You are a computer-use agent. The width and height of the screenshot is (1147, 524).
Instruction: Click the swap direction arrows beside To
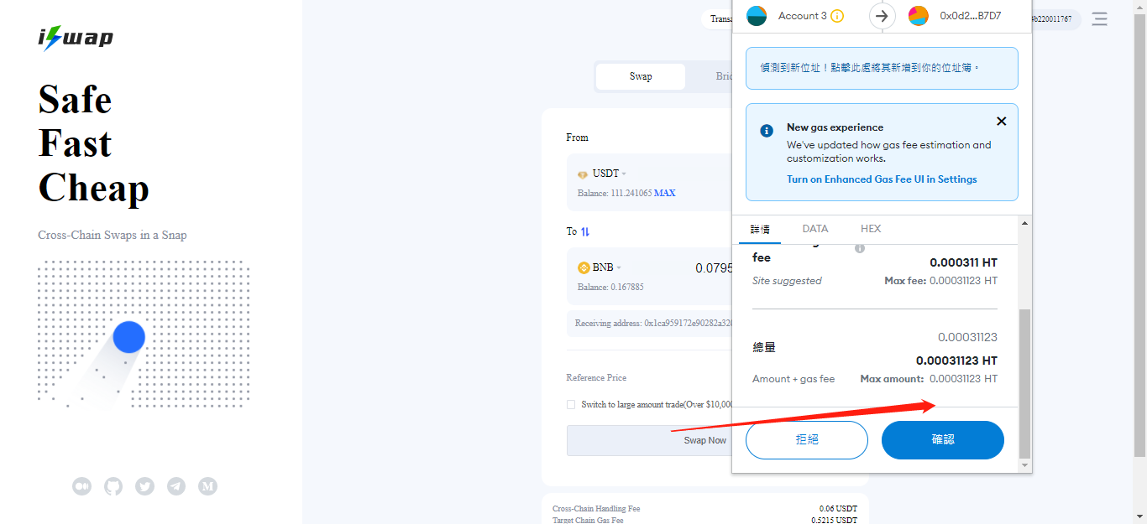585,231
